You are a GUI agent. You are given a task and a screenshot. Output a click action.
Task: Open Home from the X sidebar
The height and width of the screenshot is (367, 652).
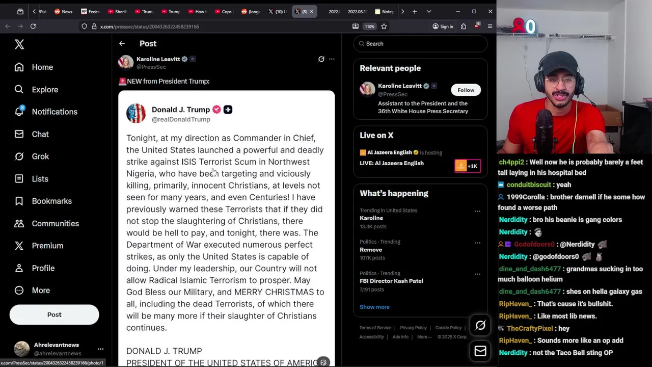(34, 67)
